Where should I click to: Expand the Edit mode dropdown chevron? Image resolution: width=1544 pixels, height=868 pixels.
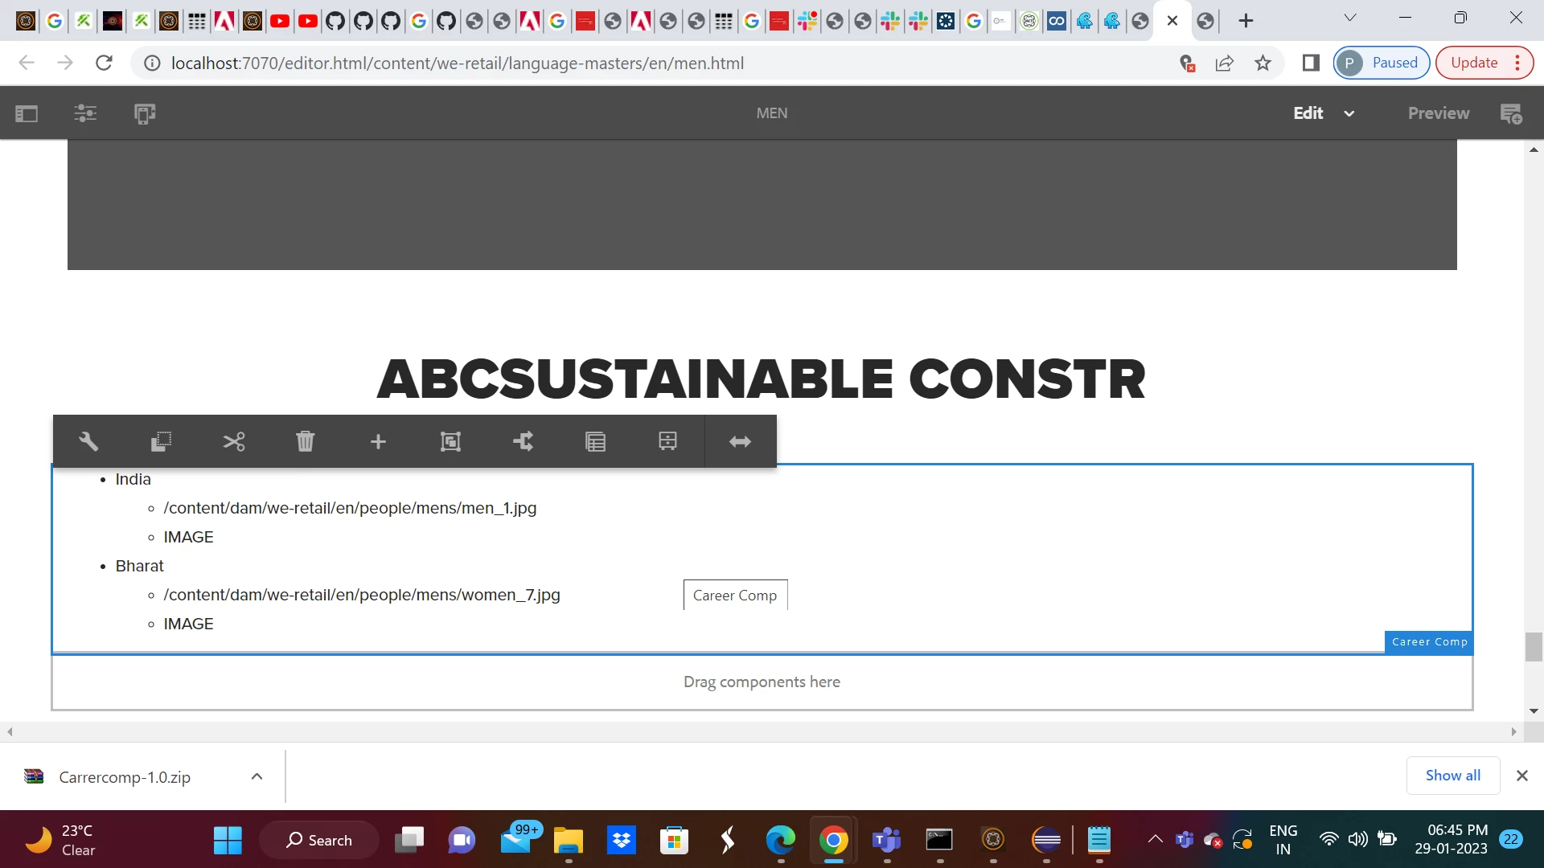[x=1349, y=114]
